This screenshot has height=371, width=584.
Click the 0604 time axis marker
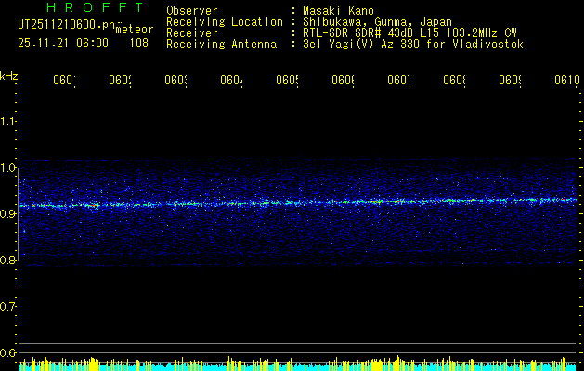[x=231, y=80]
